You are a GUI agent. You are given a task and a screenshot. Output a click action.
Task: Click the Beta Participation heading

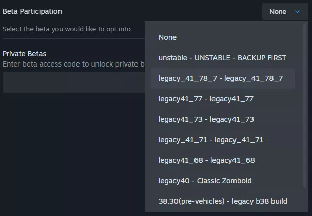32,11
